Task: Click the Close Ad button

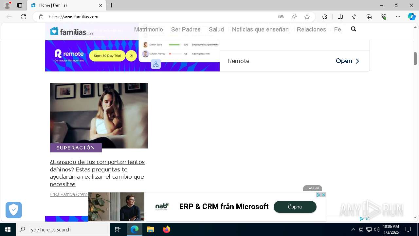Action: (313, 188)
